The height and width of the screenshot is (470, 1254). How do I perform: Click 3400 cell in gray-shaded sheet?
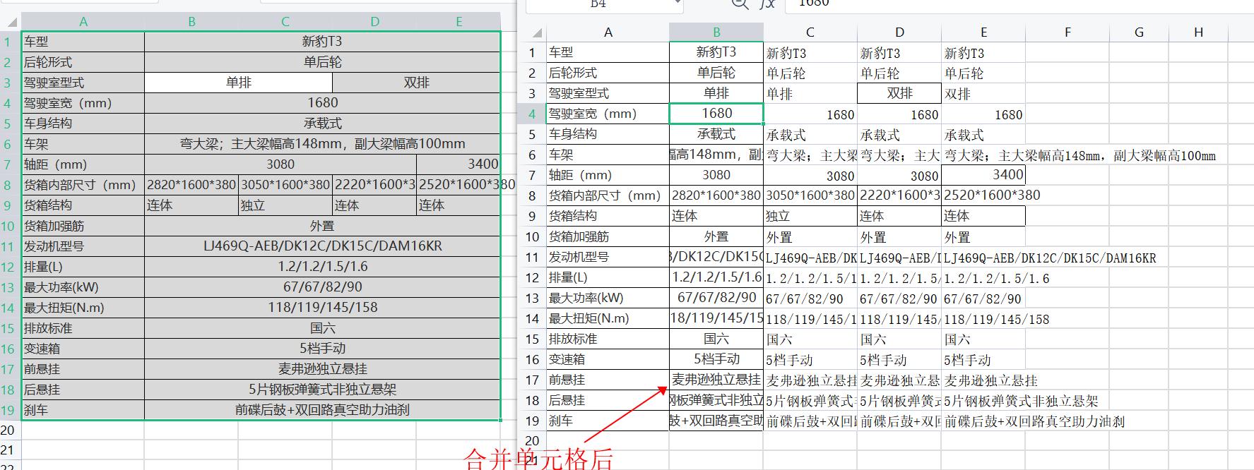pyautogui.click(x=459, y=164)
